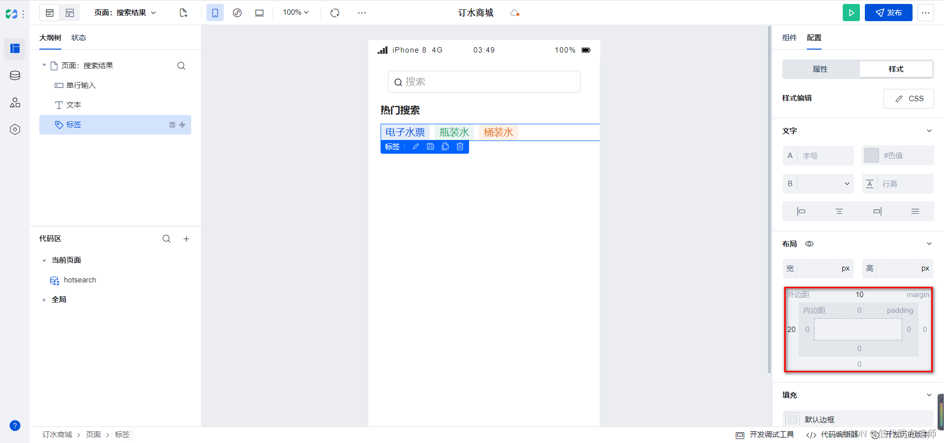Align text to the left
Screen dimensions: 944x443
click(801, 211)
